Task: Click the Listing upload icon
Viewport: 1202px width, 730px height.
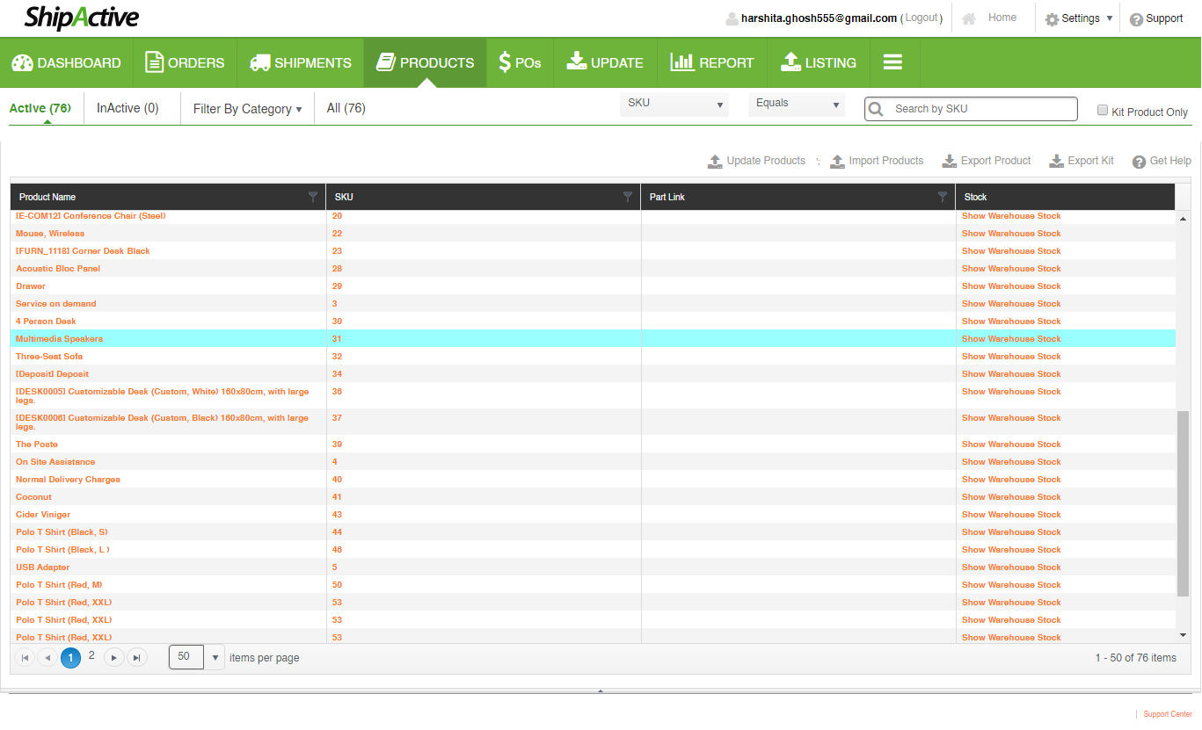Action: tap(790, 61)
